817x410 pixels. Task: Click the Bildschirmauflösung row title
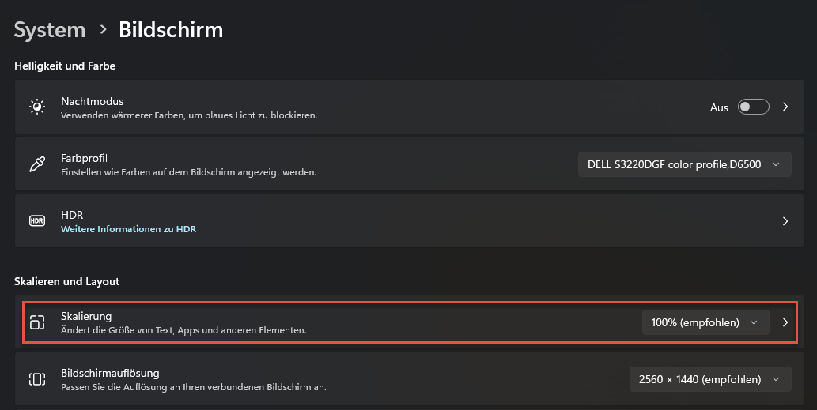[x=110, y=373]
